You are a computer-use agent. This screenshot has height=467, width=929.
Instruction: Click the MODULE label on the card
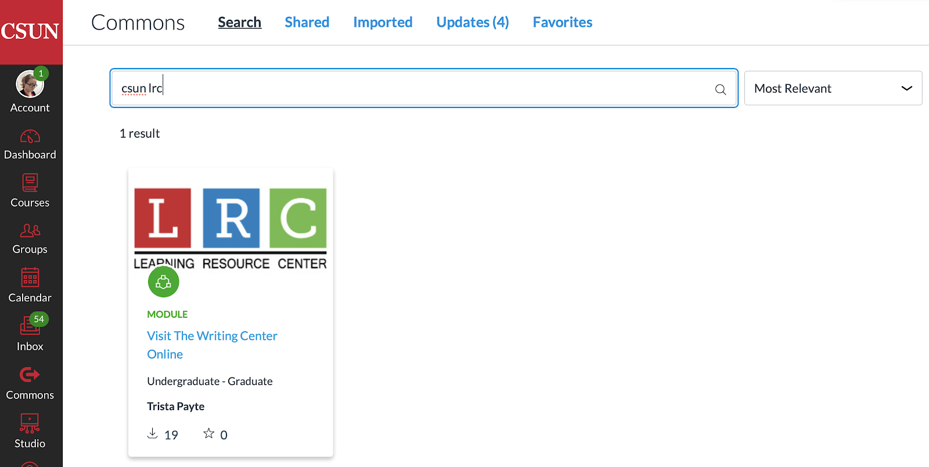point(167,314)
